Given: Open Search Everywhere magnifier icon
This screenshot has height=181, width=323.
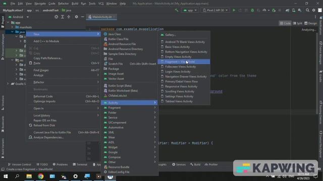Looking at the screenshot, I should point(307,10).
